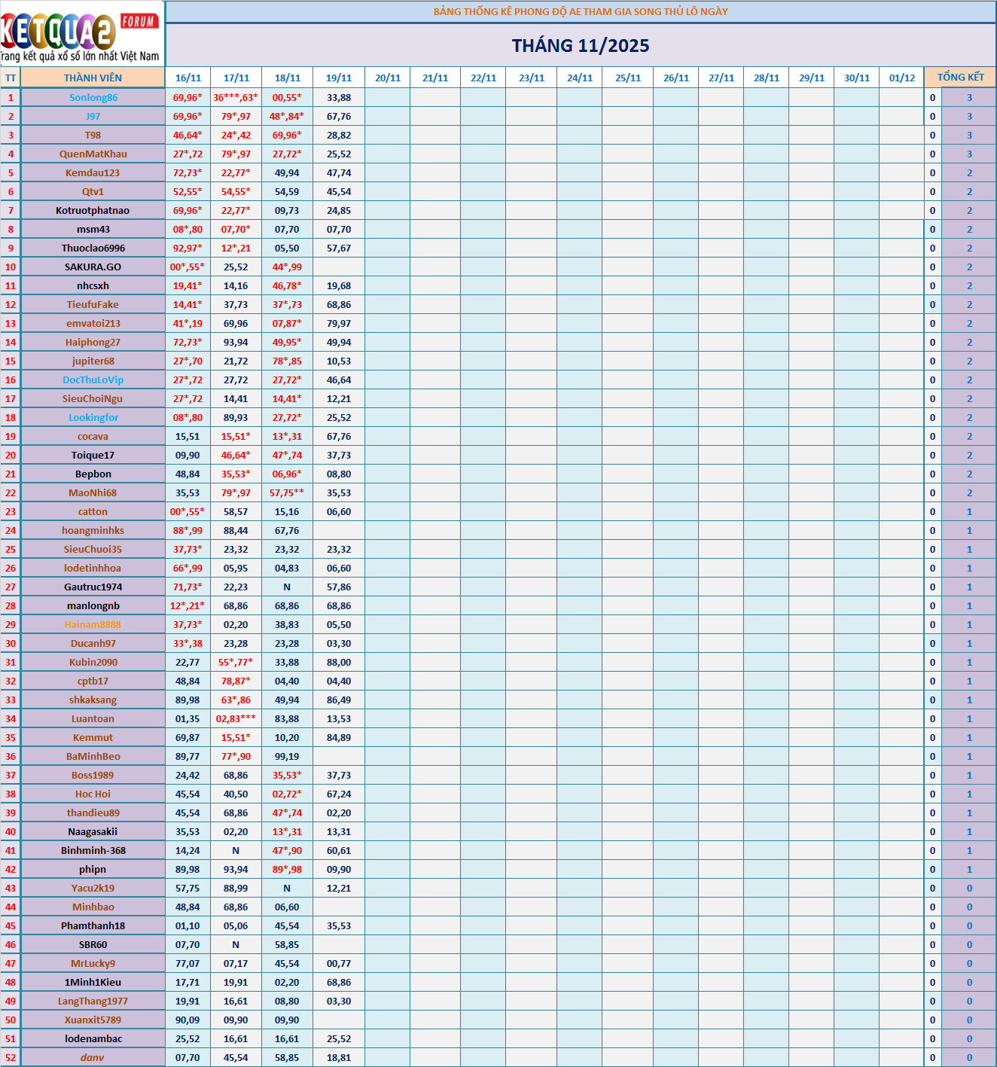Click the member name DocThuLoVip

[x=93, y=380]
